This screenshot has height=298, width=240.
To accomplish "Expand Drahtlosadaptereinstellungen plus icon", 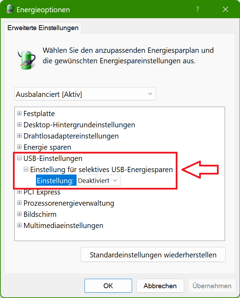I will (x=19, y=136).
